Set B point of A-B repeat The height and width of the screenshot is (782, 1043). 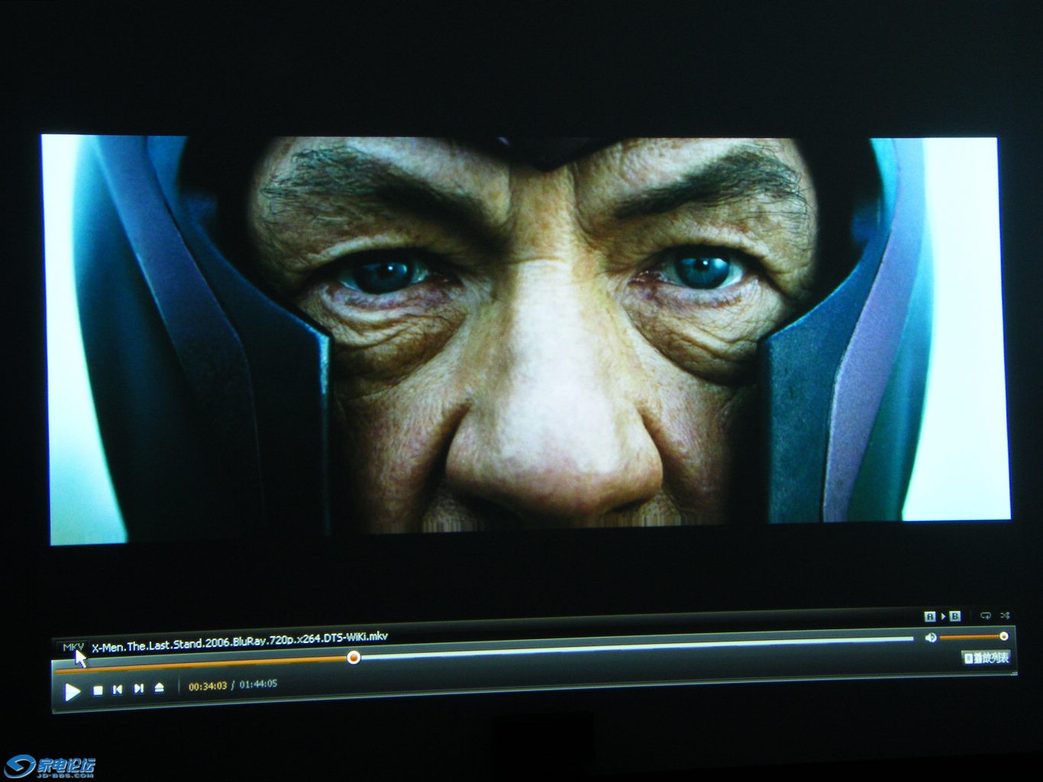tap(954, 616)
